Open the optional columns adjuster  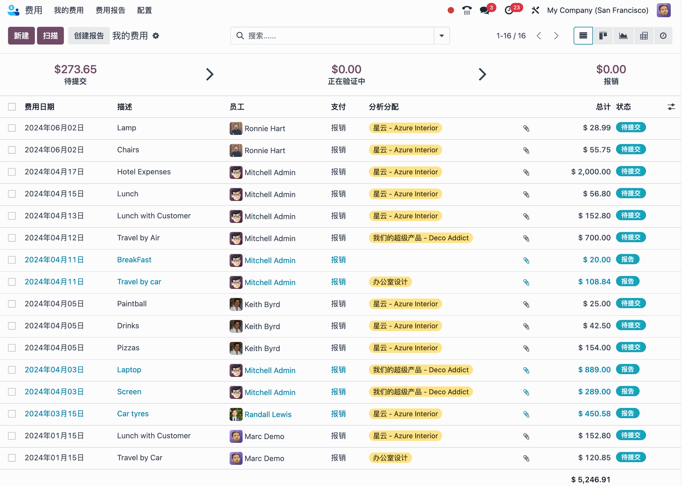(x=671, y=107)
